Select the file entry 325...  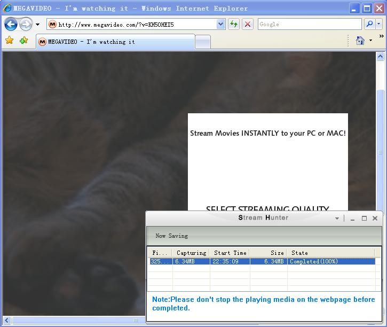pyautogui.click(x=161, y=261)
